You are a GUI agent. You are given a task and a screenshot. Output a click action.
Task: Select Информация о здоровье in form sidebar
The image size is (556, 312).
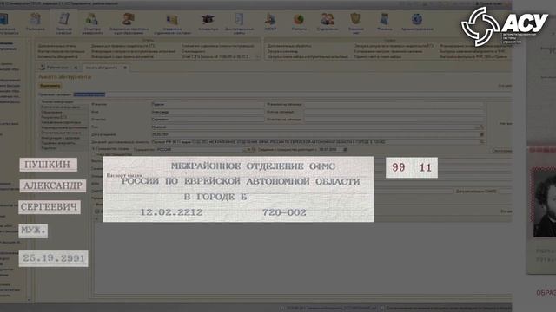60,138
